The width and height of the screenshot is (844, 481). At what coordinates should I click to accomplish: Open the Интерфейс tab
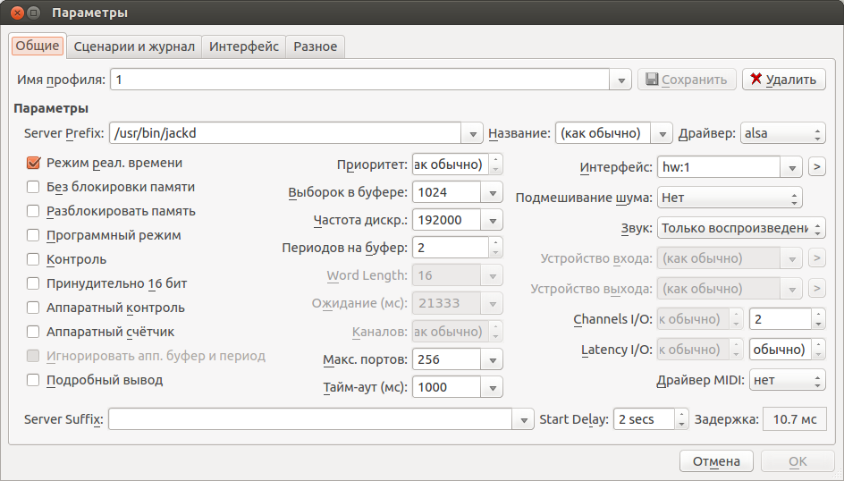point(244,46)
